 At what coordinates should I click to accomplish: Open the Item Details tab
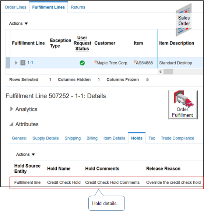pyautogui.click(x=114, y=138)
